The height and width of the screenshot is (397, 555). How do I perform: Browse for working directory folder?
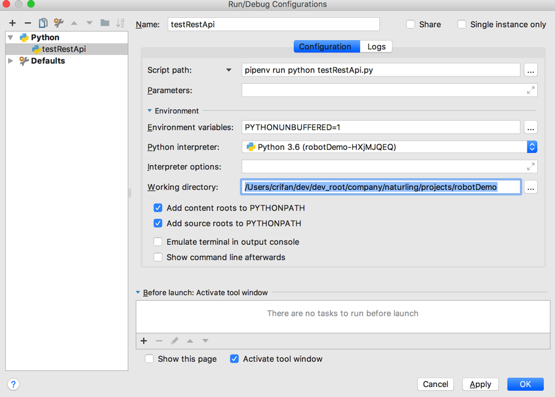530,187
